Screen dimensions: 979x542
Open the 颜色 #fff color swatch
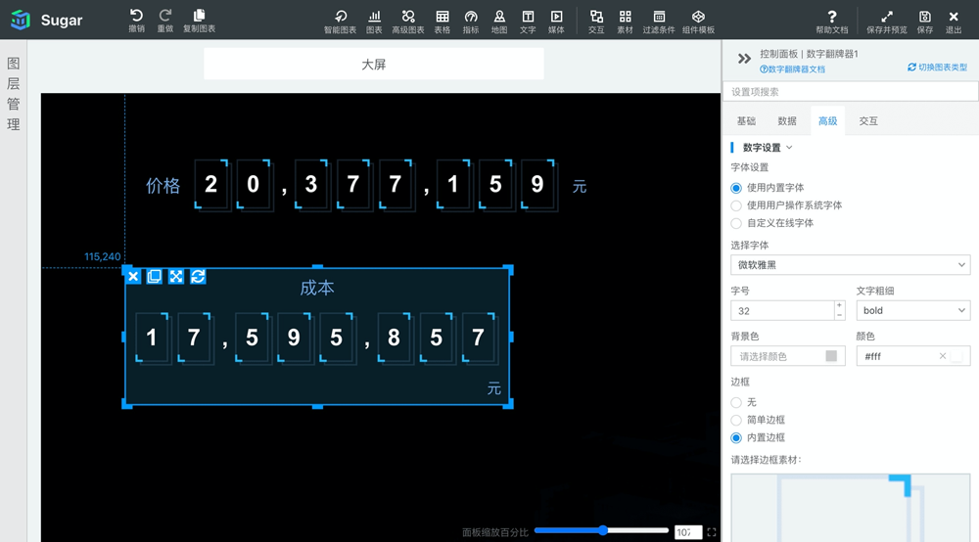tap(956, 356)
